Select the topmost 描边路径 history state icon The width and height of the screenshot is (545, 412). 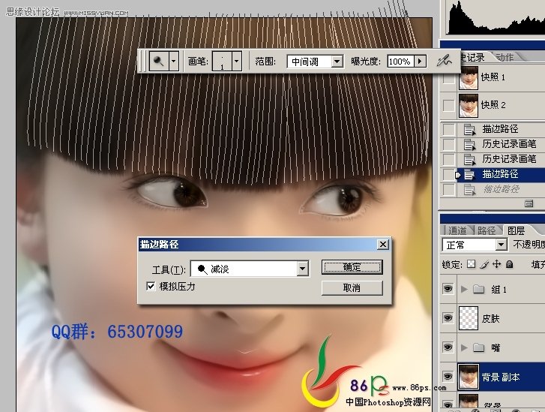click(469, 129)
